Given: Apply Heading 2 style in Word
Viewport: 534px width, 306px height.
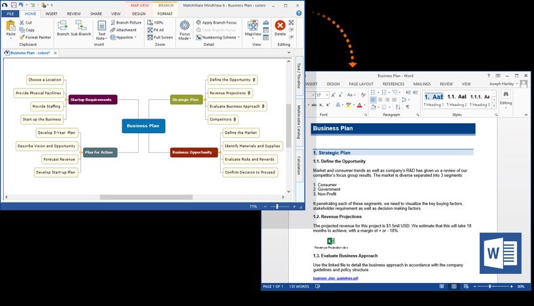Looking at the screenshot, I should (457, 100).
